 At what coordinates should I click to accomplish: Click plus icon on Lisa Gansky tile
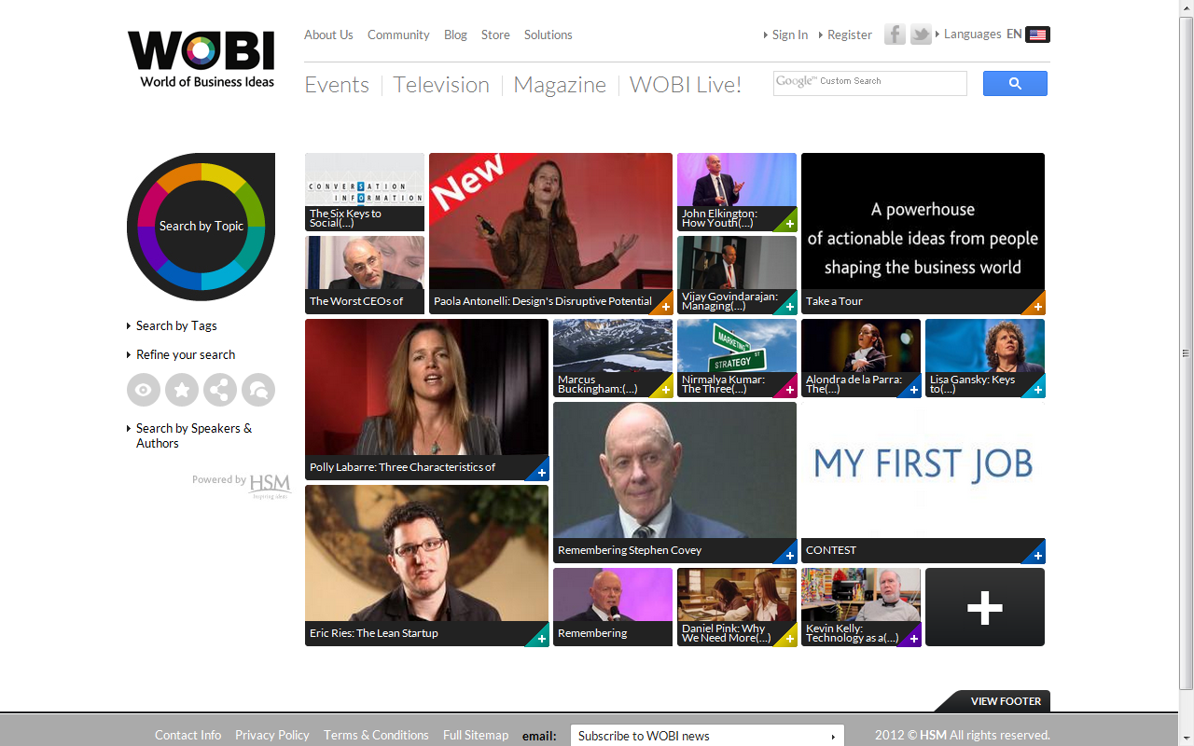pos(1038,390)
